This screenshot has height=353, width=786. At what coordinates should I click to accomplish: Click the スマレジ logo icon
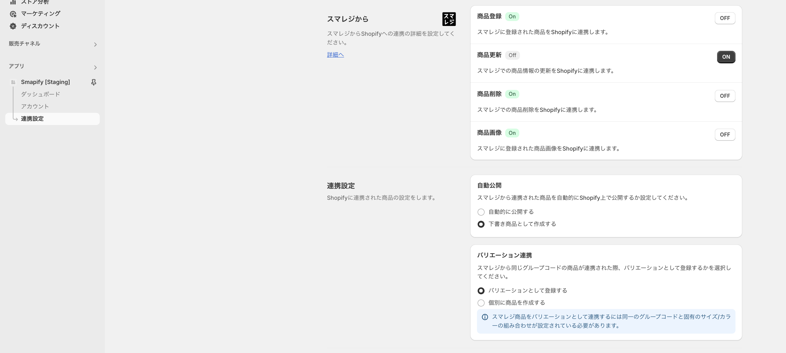pyautogui.click(x=449, y=19)
